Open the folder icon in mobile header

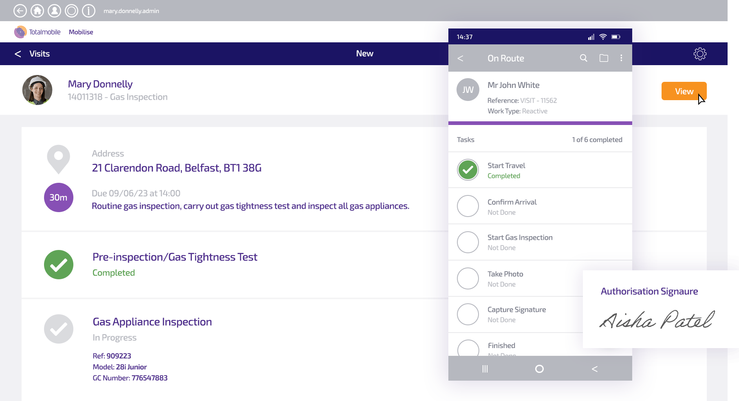[604, 58]
